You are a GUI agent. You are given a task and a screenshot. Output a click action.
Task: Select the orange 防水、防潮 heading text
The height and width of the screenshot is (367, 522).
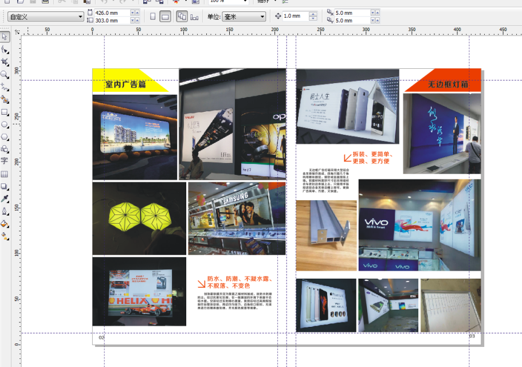(x=240, y=282)
